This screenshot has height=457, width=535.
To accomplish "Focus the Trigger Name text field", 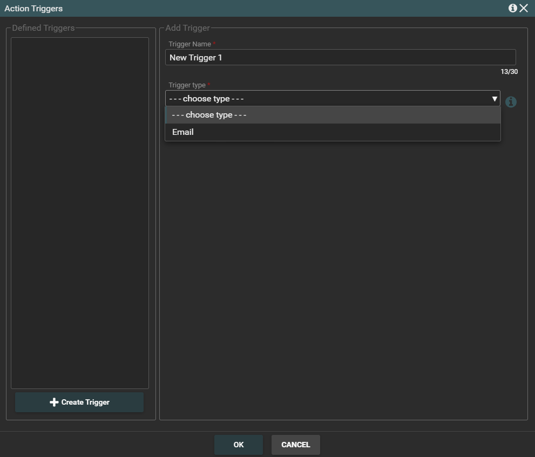I will 340,58.
